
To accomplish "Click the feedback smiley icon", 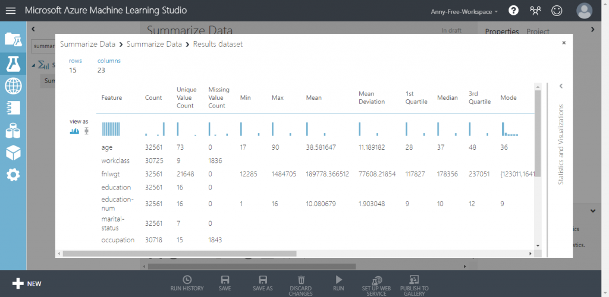I will click(x=557, y=11).
